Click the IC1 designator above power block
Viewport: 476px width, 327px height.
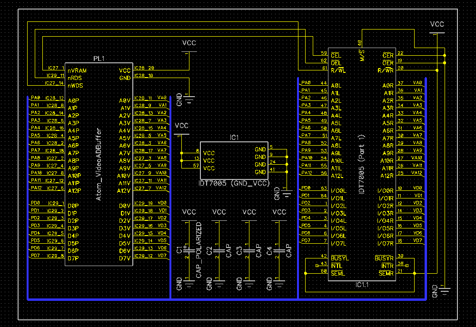point(234,138)
